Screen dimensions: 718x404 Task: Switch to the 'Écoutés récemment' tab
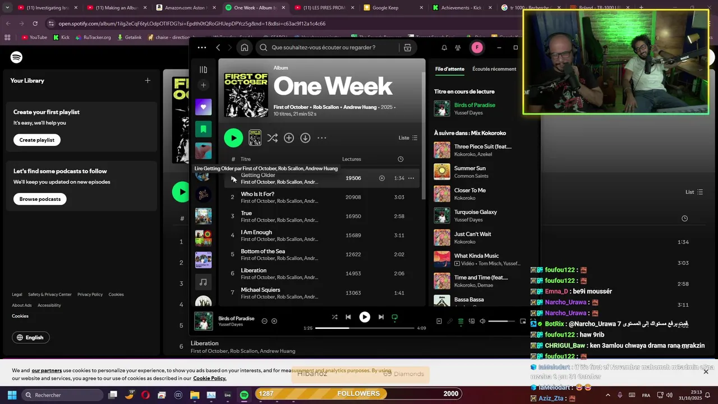(x=494, y=69)
